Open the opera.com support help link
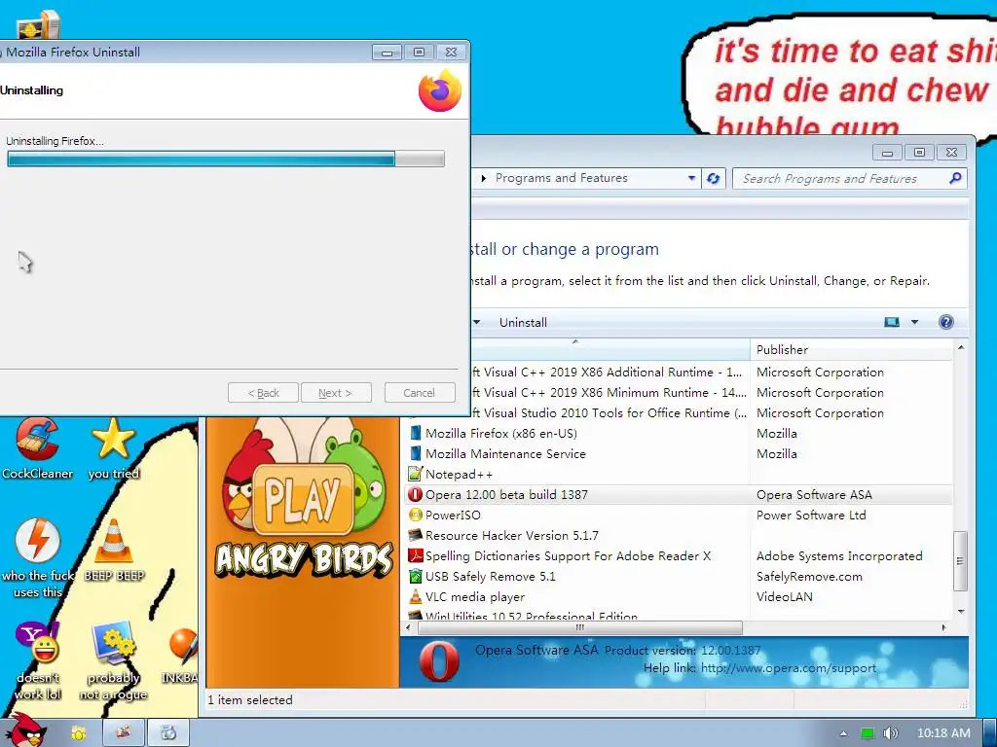 coord(789,668)
